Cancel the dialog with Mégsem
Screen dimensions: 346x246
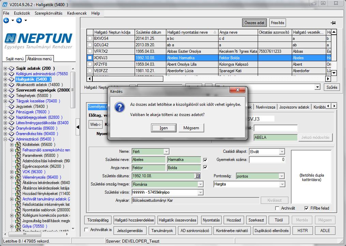click(x=191, y=128)
